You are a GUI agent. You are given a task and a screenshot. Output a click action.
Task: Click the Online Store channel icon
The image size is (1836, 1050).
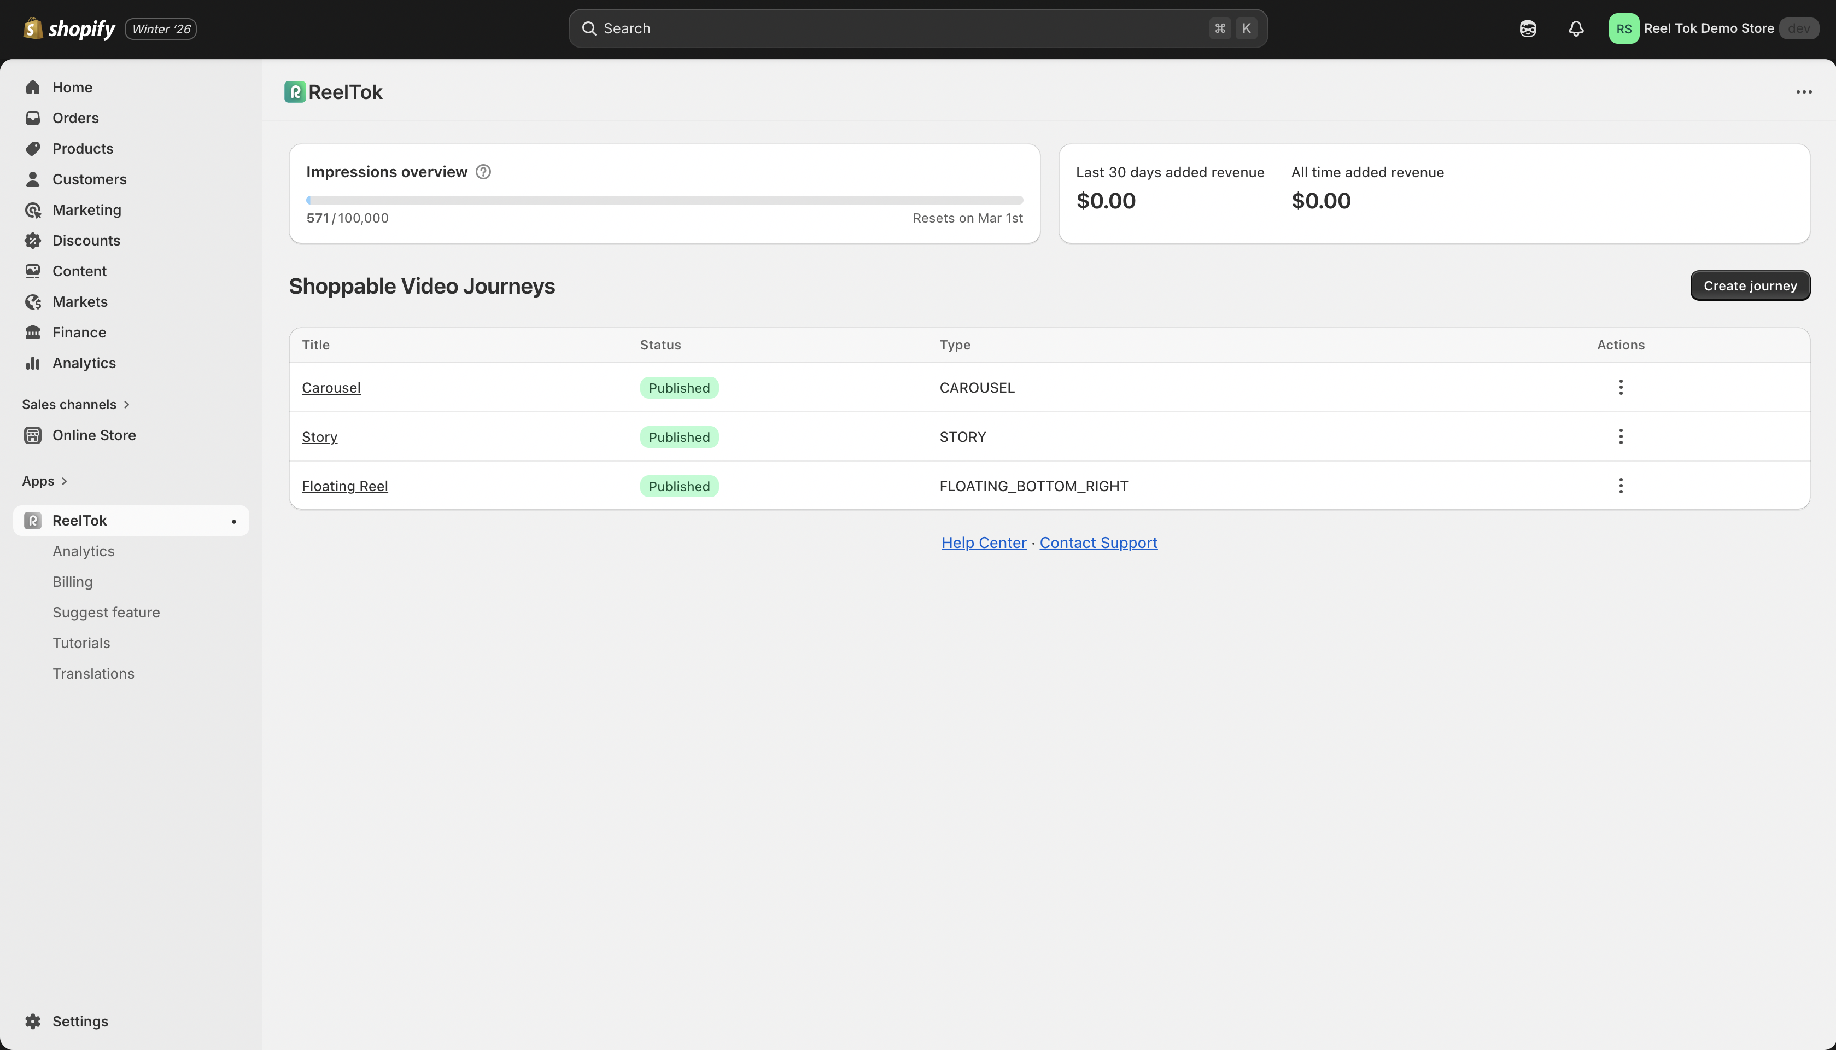[x=32, y=435]
